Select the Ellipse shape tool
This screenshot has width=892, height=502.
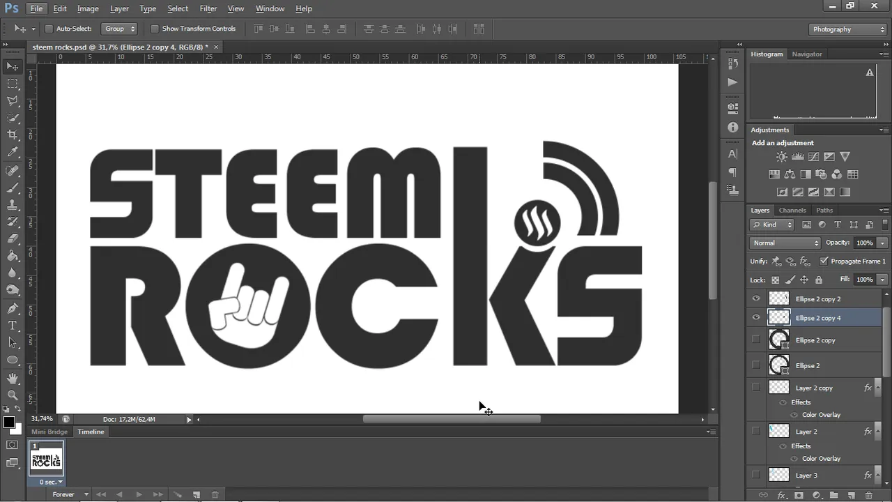13,360
